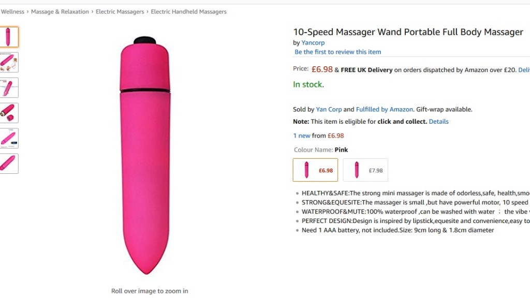View the thumbnail with detached battery cap
The height and width of the screenshot is (298, 530).
tap(8, 113)
